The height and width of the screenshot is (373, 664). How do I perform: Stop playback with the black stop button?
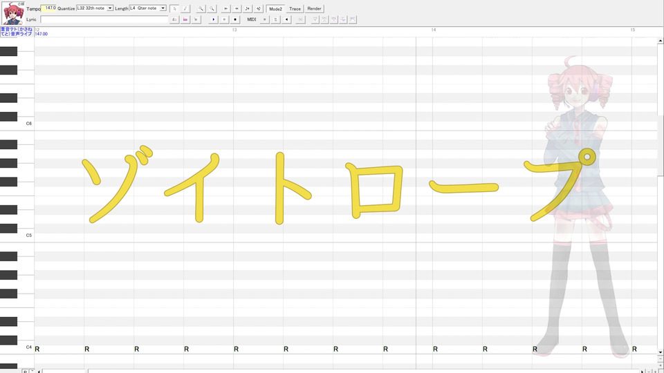(235, 19)
